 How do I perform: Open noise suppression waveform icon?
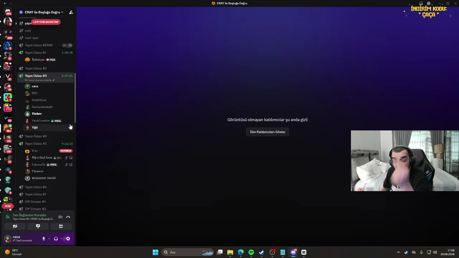[60, 217]
